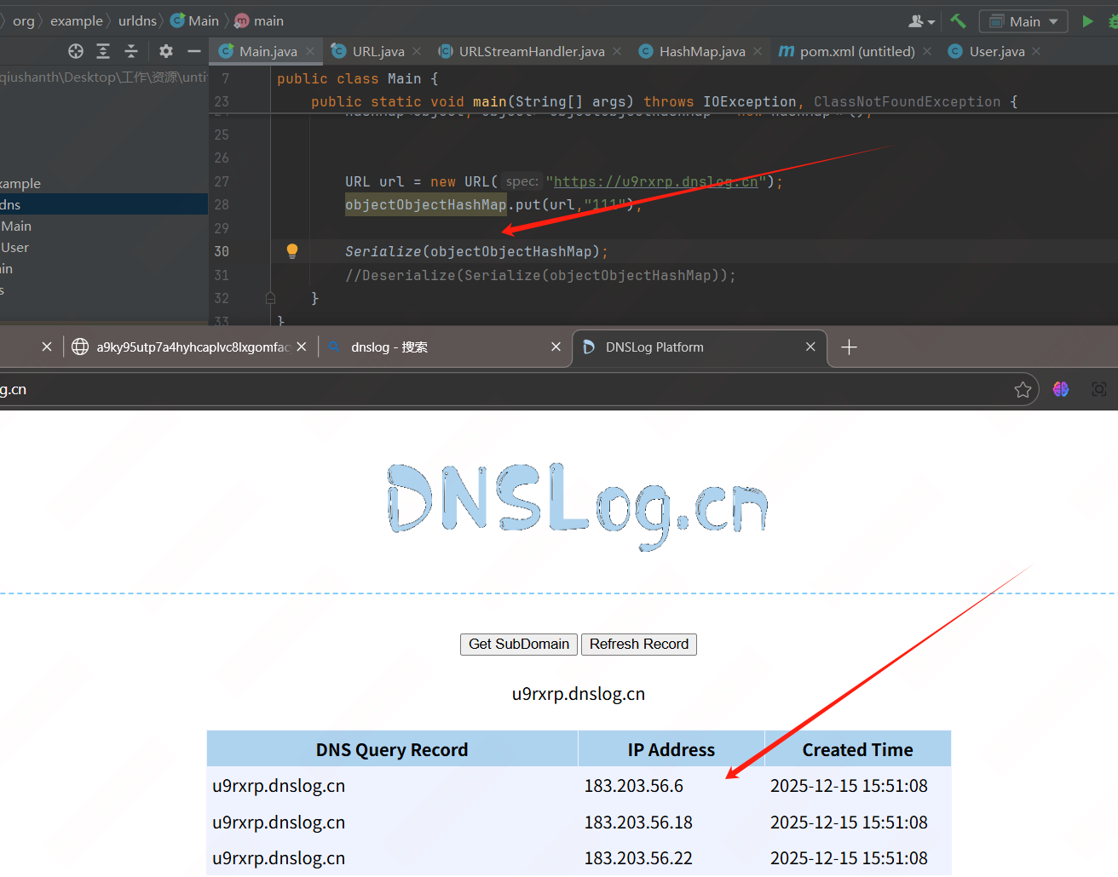This screenshot has height=877, width=1118.
Task: Select the org breadcrumb
Action: (24, 21)
